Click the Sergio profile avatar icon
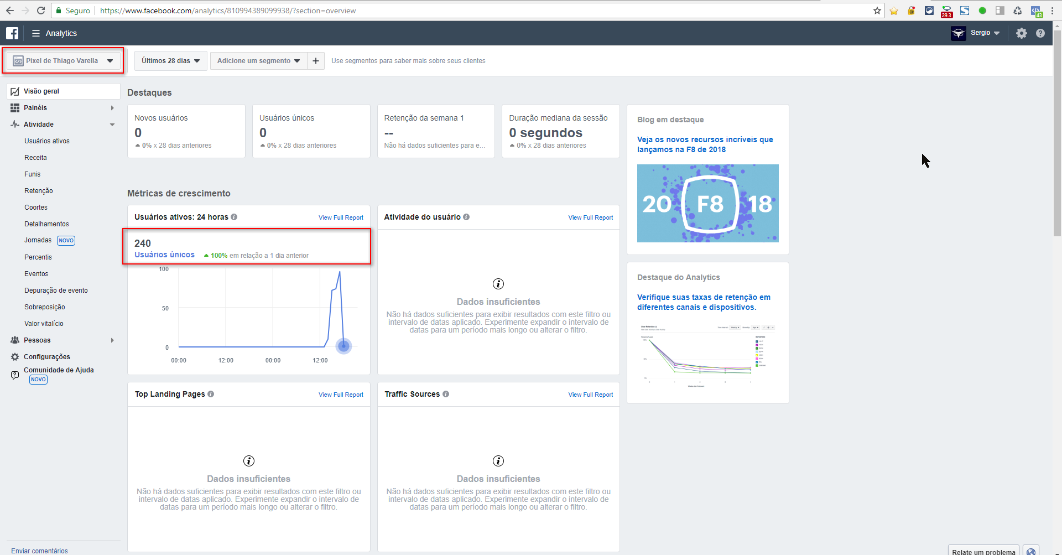 959,33
